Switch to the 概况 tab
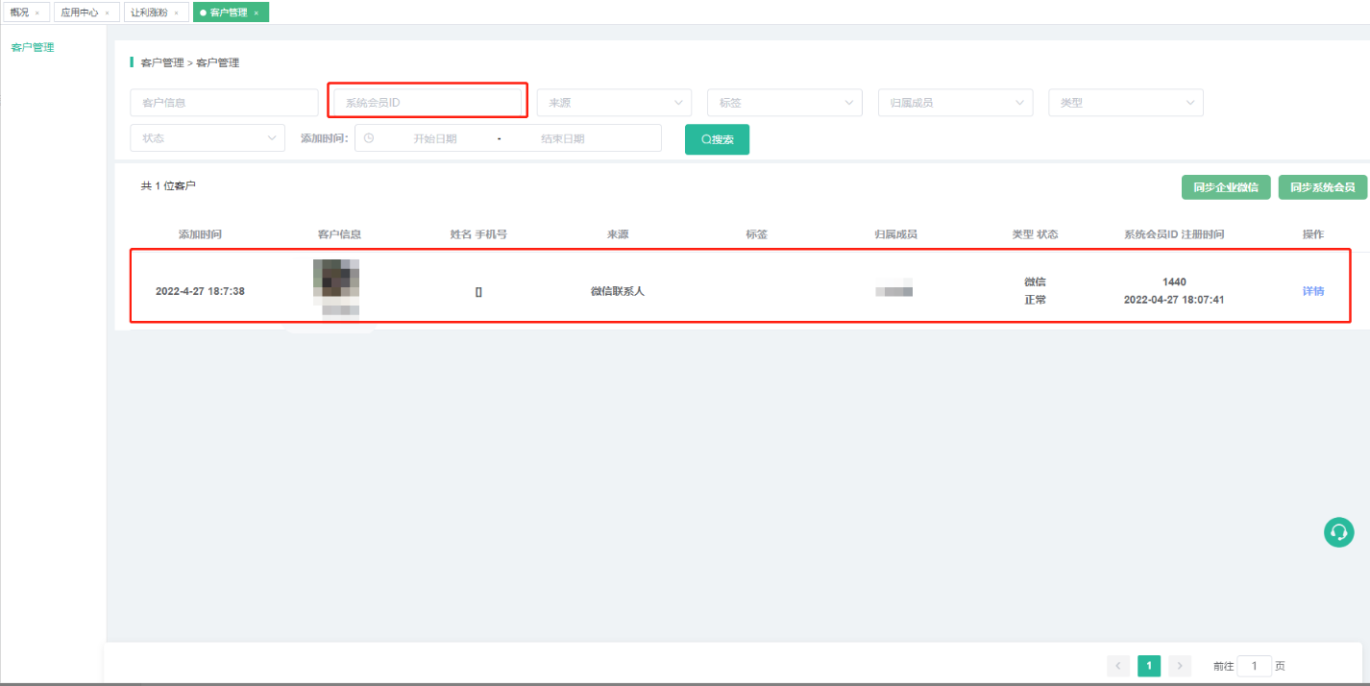Screen dimensions: 1370x686 tap(19, 12)
